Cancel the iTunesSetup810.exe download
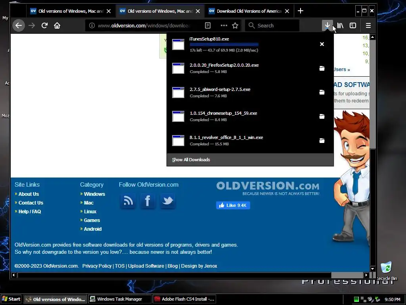The height and width of the screenshot is (305, 406). (322, 44)
